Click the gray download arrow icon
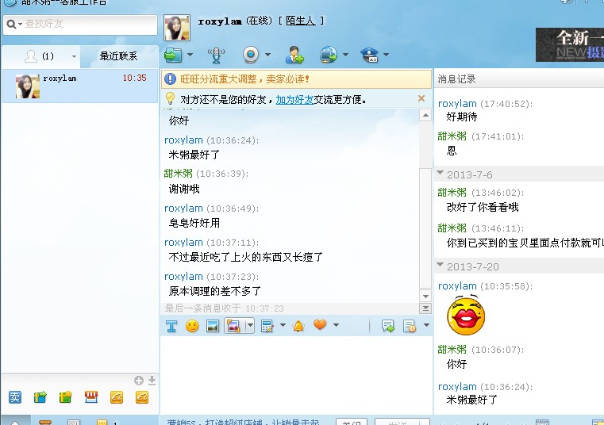The width and height of the screenshot is (604, 425). coord(152,381)
